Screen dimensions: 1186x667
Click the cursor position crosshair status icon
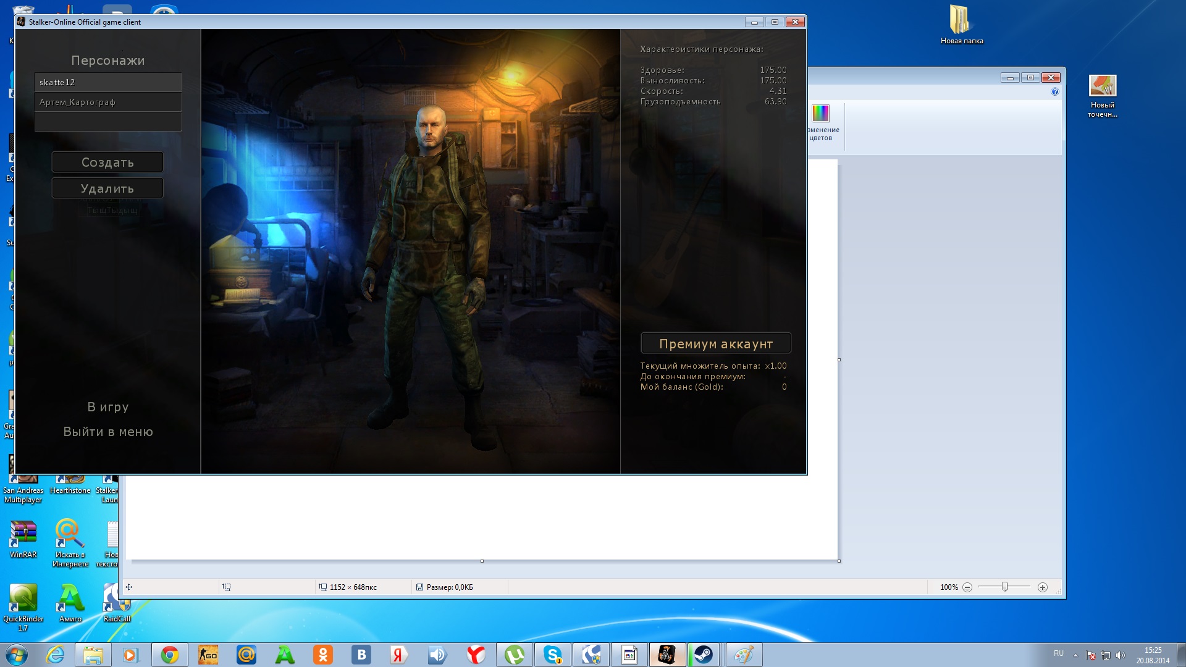pos(128,587)
